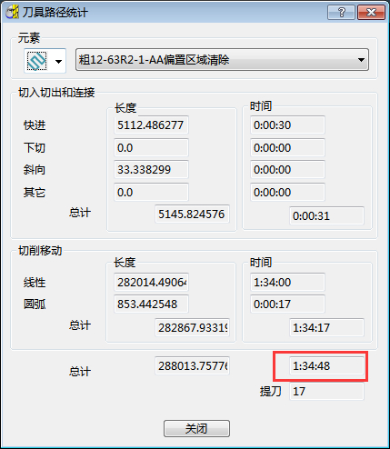Select the 其它 length field 0.0
Viewport: 390px width, 449px height.
coord(151,192)
